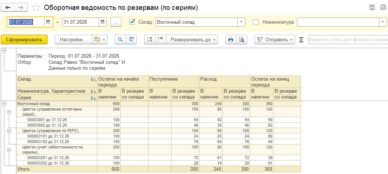Select the Восточный склад table row
This screenshot has height=174, width=388.
tap(158, 104)
